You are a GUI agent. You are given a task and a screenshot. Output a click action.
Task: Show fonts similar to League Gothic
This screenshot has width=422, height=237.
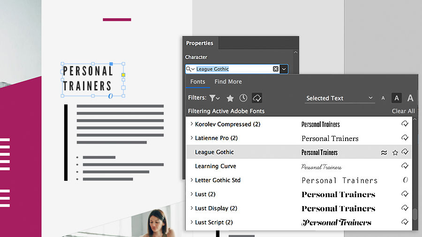pos(384,153)
